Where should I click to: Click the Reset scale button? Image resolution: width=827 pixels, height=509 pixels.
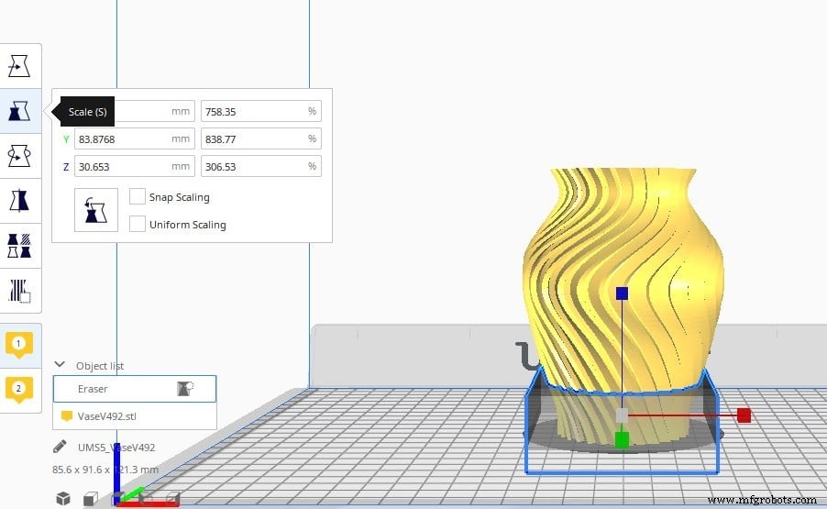coord(96,210)
